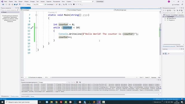Click 'Добавить в систему управления версиями'
Image resolution: width=185 pixels, height=104 pixels.
pyautogui.click(x=166, y=99)
